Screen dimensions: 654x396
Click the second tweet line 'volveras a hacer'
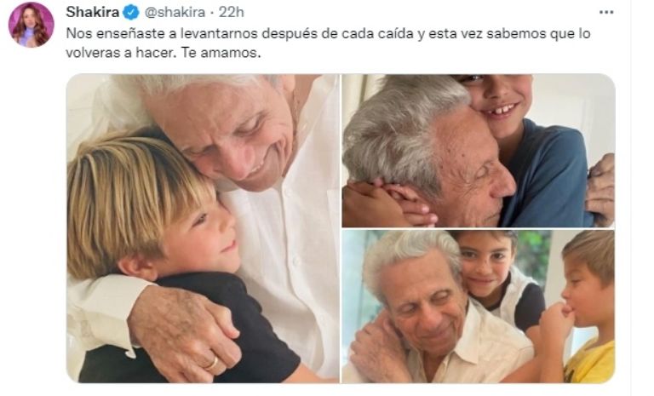[118, 53]
